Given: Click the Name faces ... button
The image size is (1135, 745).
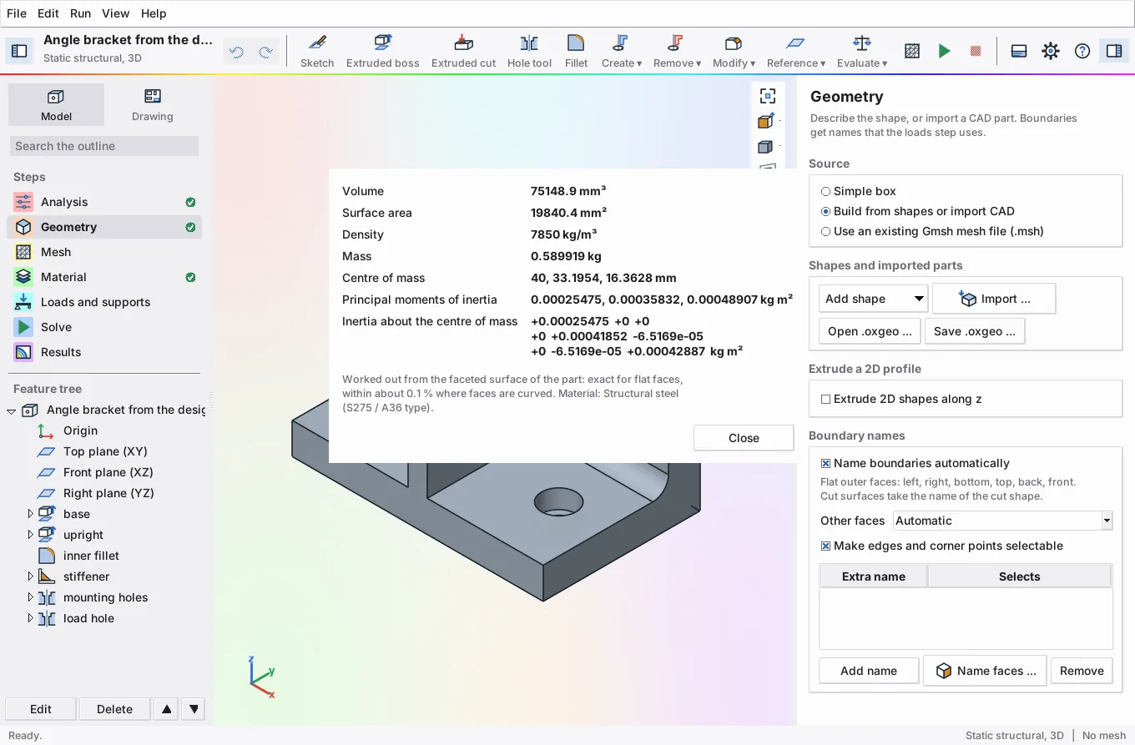Looking at the screenshot, I should click(985, 671).
